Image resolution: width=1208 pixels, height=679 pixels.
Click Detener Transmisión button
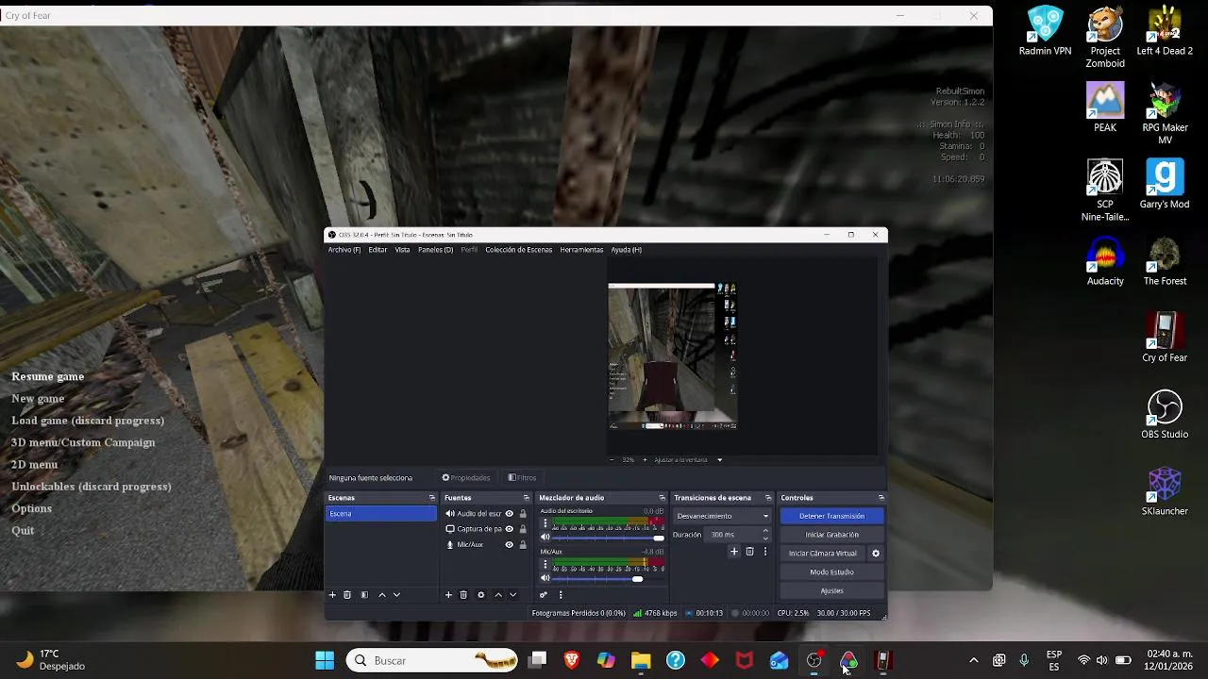click(x=831, y=516)
